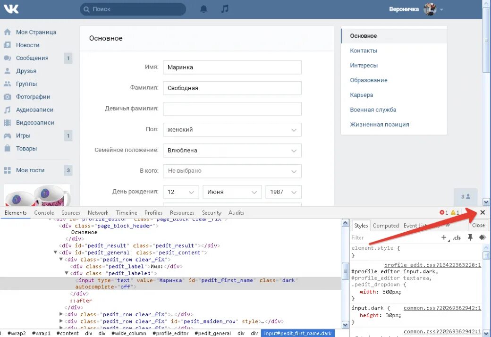This screenshot has width=491, height=337.
Task: Select Контакты section
Action: (x=364, y=51)
